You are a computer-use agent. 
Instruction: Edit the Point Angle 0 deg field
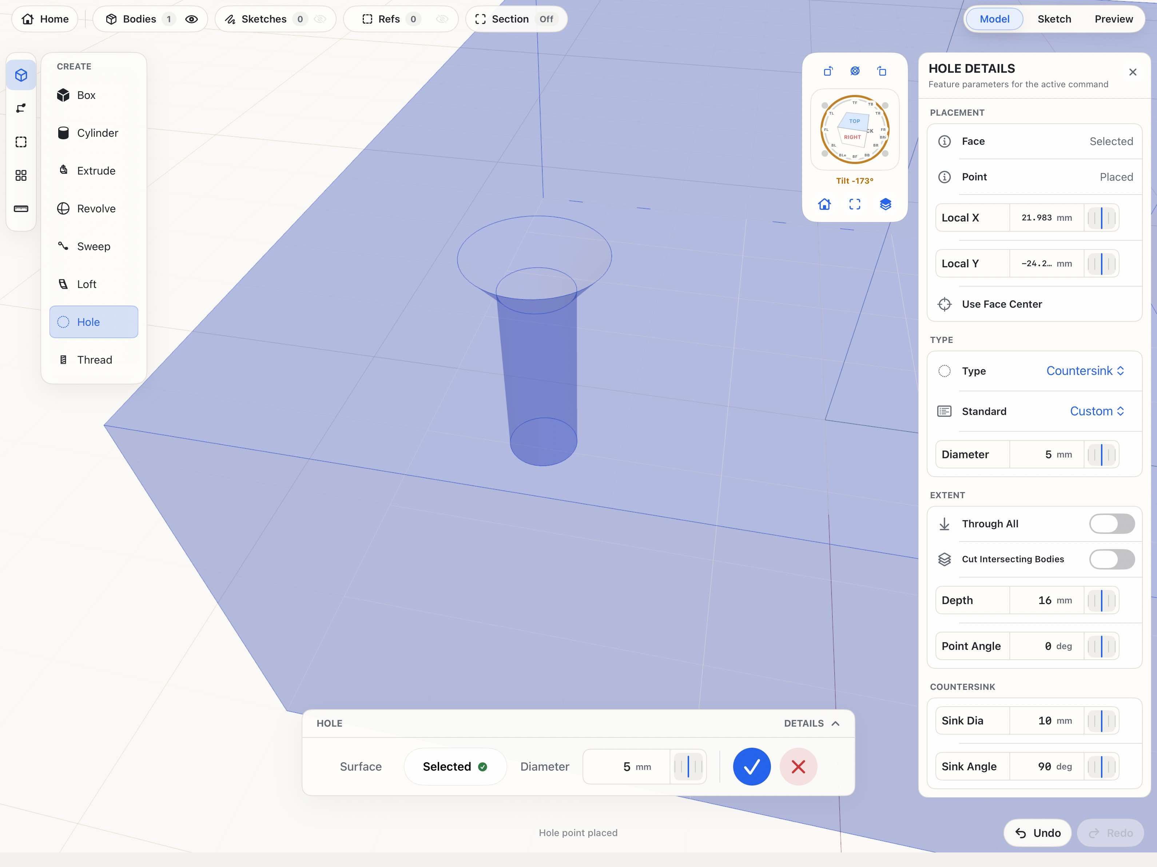pyautogui.click(x=1046, y=646)
